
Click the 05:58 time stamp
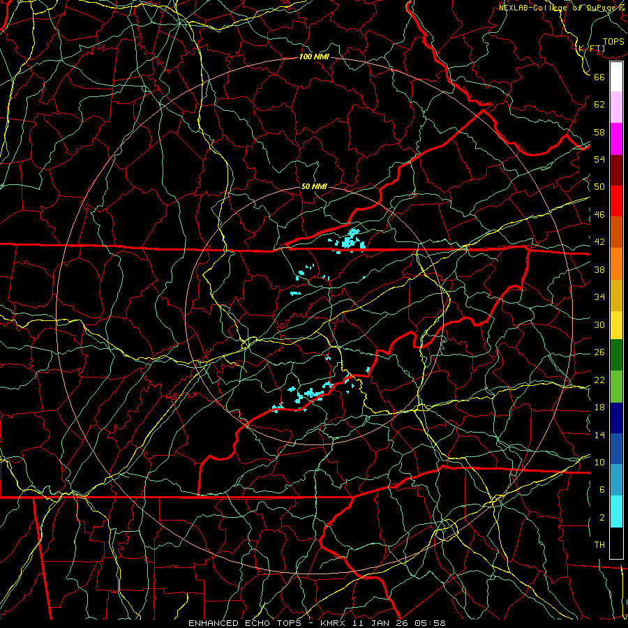pos(428,623)
